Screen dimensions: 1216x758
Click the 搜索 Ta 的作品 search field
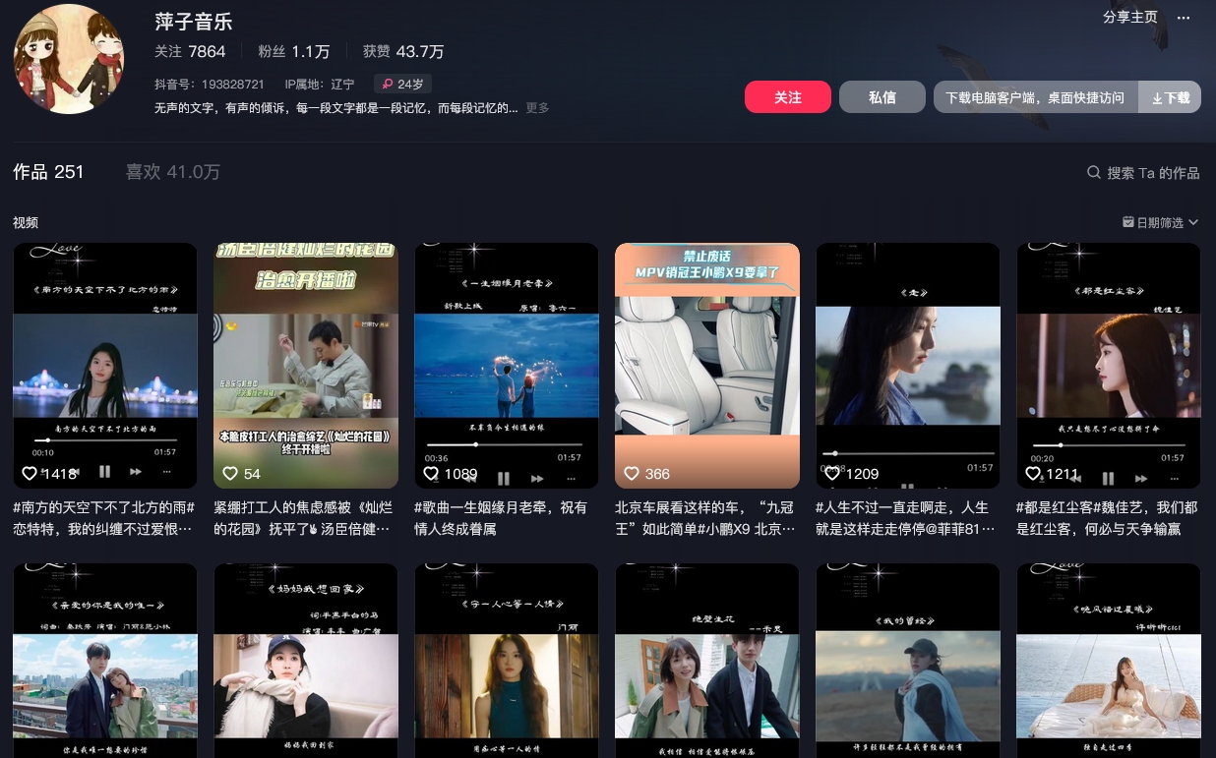click(x=1143, y=172)
